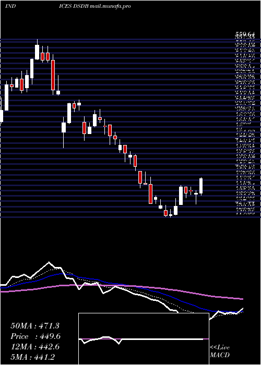Click inside the MACD inset chart panel

coord(144,339)
